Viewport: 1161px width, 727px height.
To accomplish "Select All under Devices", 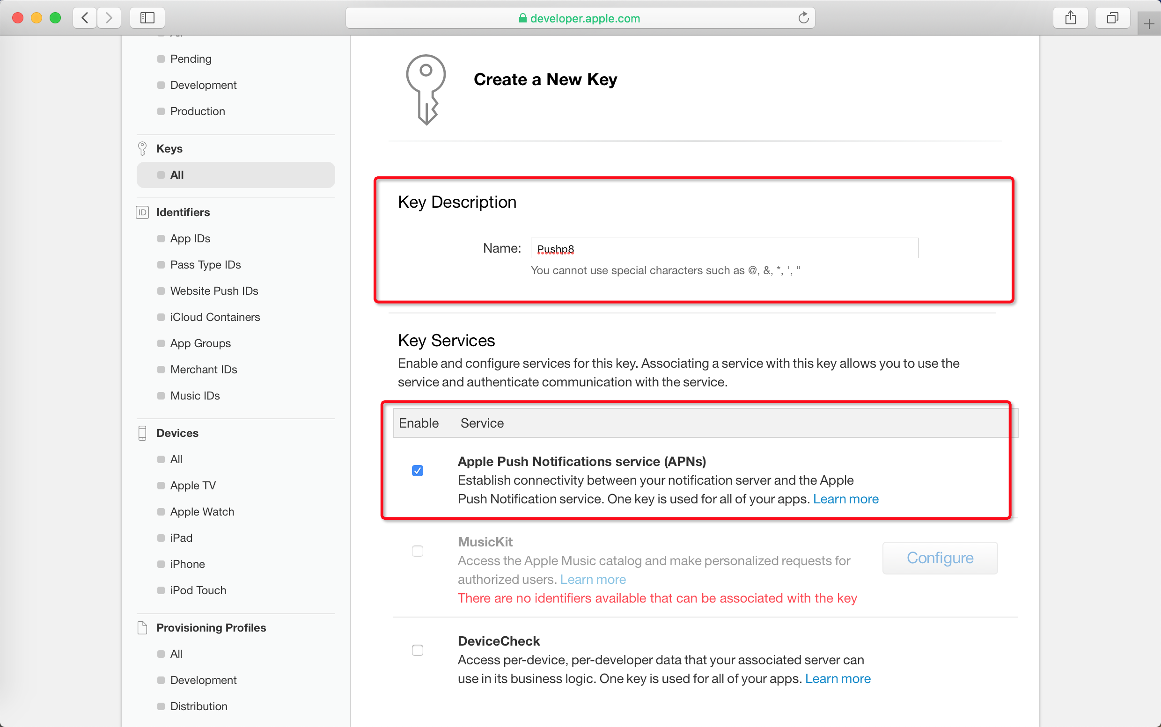I will (176, 459).
